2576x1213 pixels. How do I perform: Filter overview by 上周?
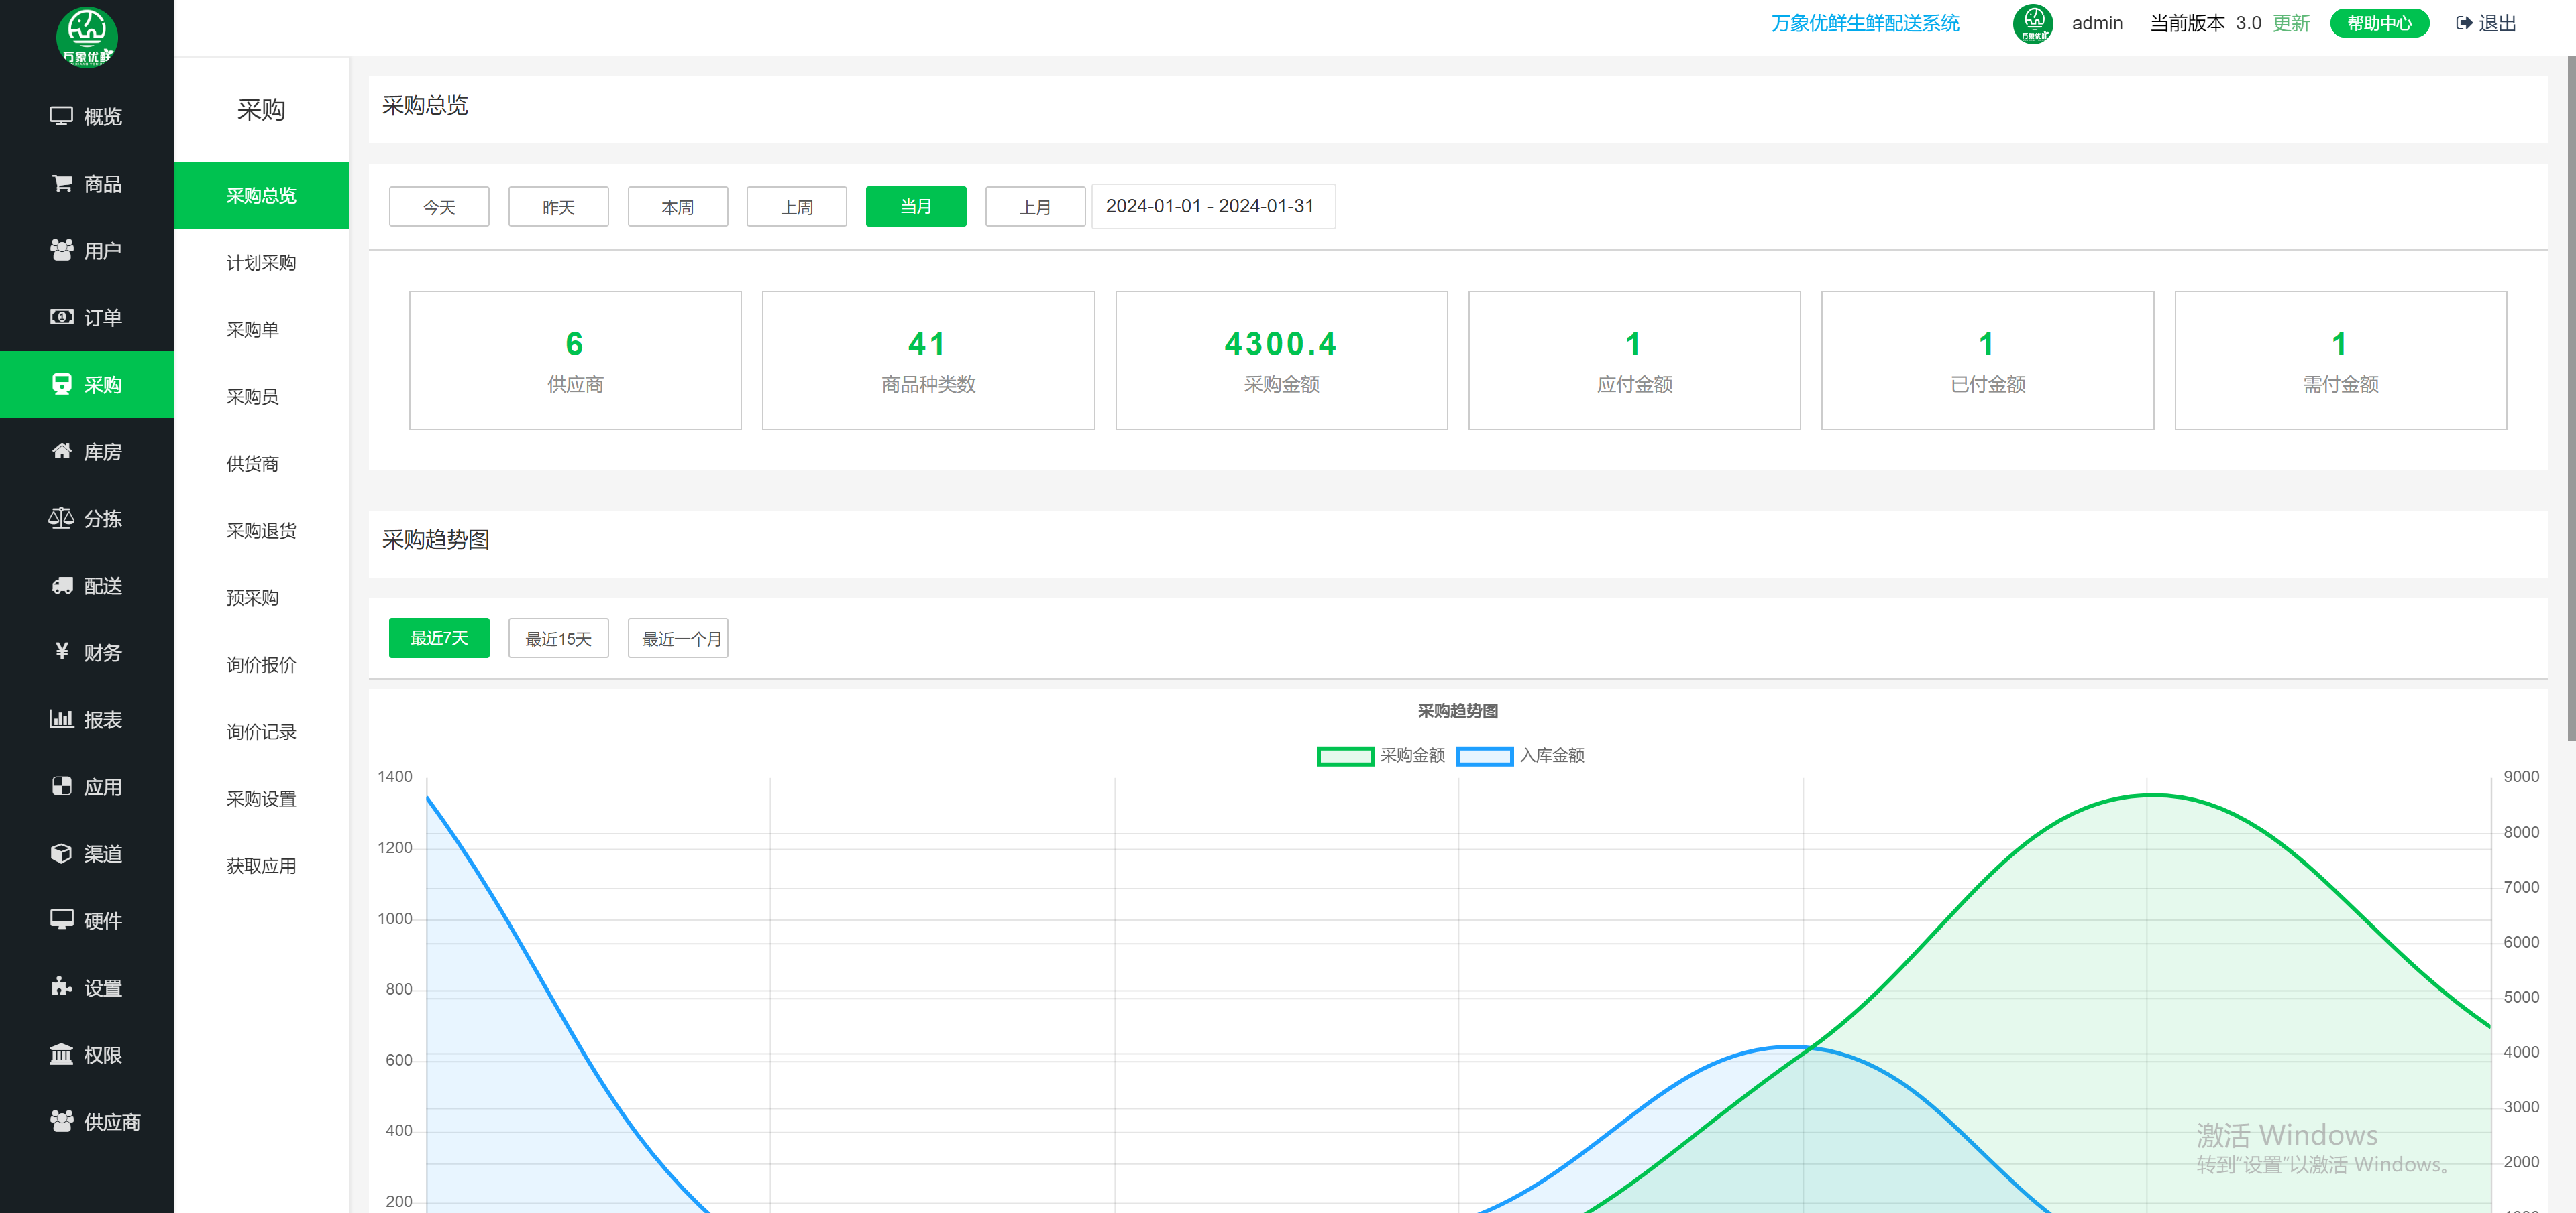[796, 207]
